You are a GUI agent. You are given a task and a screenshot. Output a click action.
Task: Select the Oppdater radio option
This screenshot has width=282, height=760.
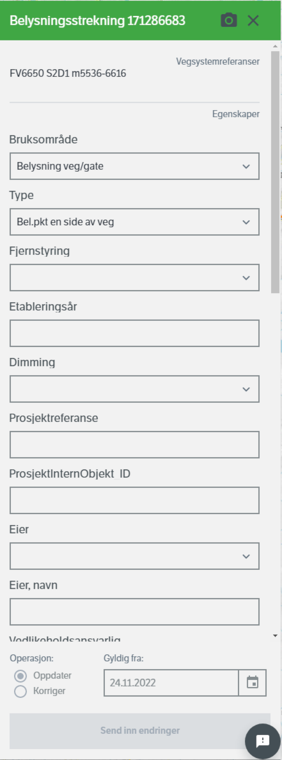tap(20, 675)
